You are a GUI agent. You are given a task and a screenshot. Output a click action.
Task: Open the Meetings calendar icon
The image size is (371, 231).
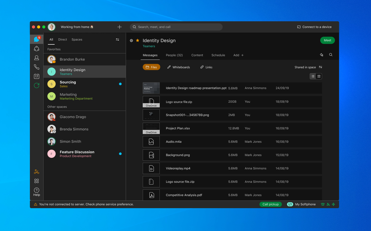click(x=37, y=76)
